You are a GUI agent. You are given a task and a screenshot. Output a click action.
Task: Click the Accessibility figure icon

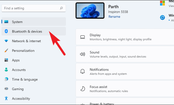(6, 98)
